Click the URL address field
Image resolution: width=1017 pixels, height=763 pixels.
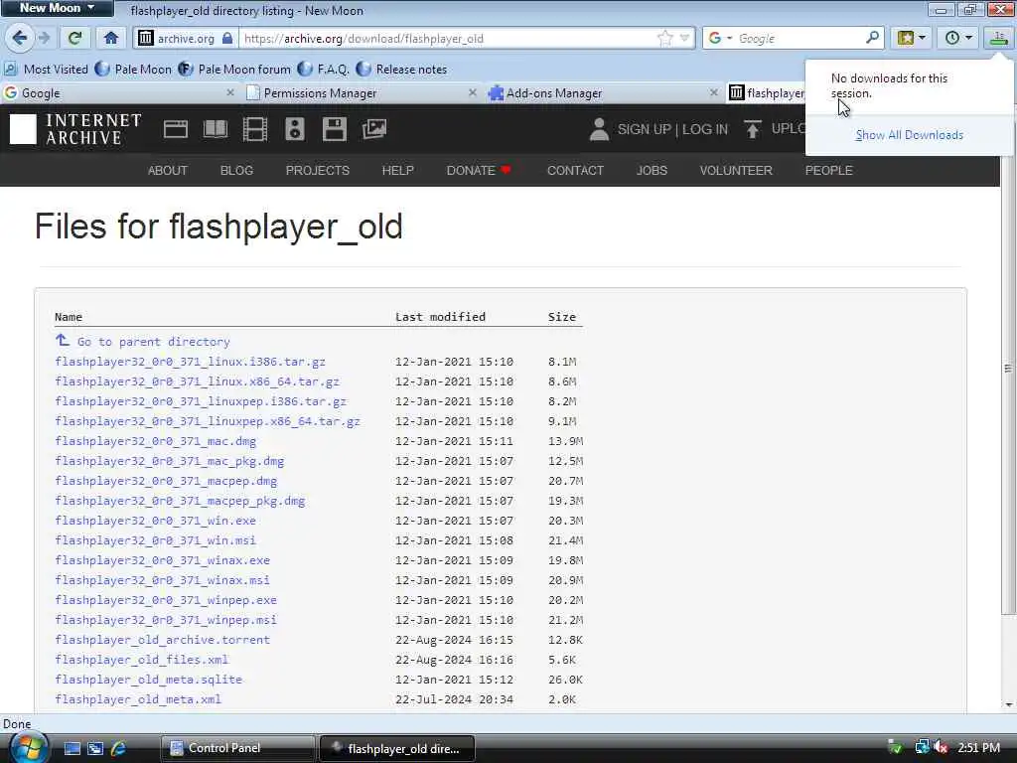coord(448,39)
